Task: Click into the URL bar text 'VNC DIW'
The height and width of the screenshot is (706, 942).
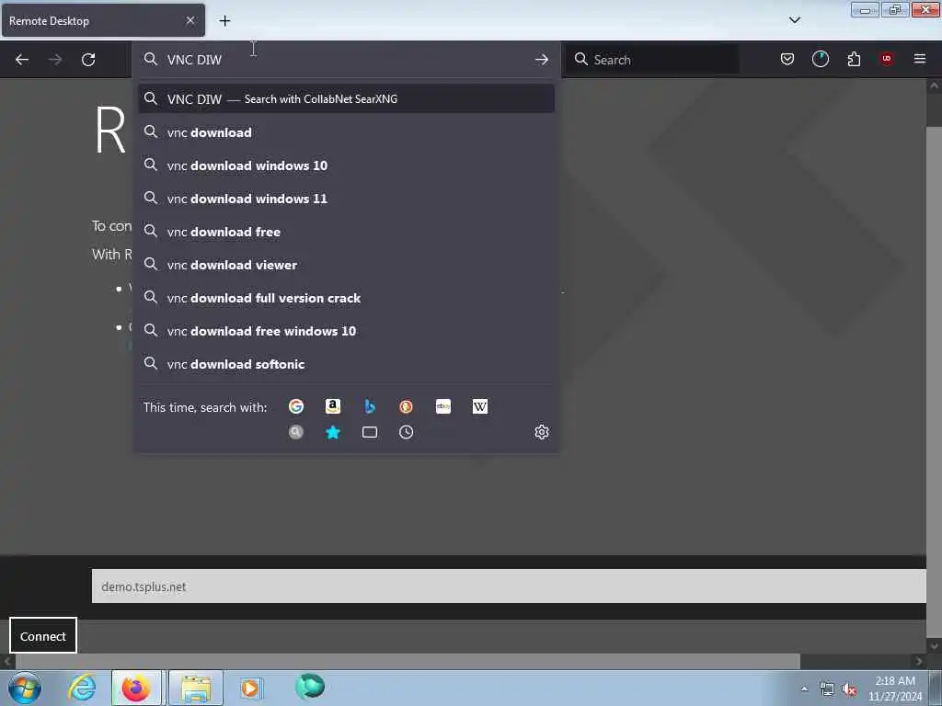Action: click(194, 60)
